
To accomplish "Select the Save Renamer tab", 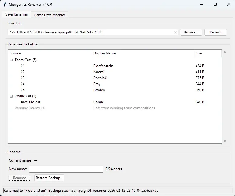I will point(17,14).
